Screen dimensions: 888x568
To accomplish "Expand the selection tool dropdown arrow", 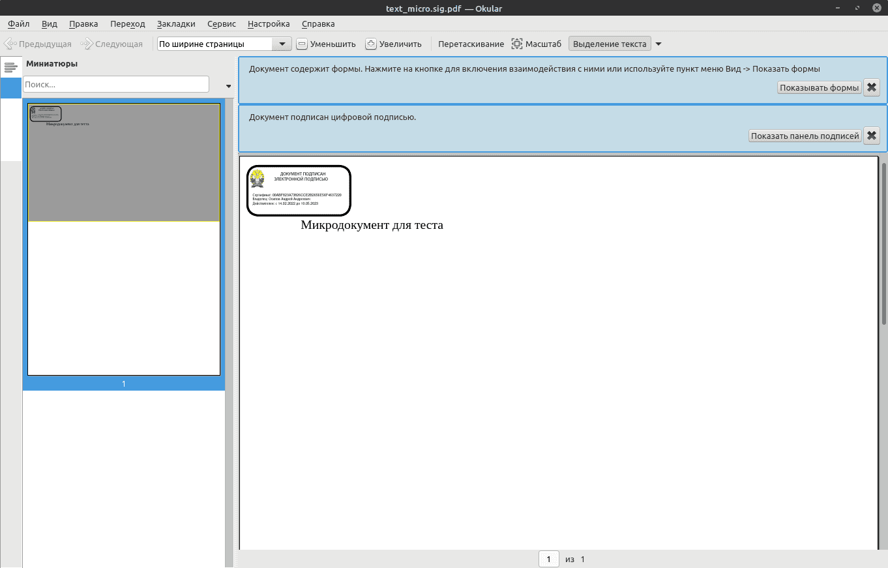I will (658, 44).
